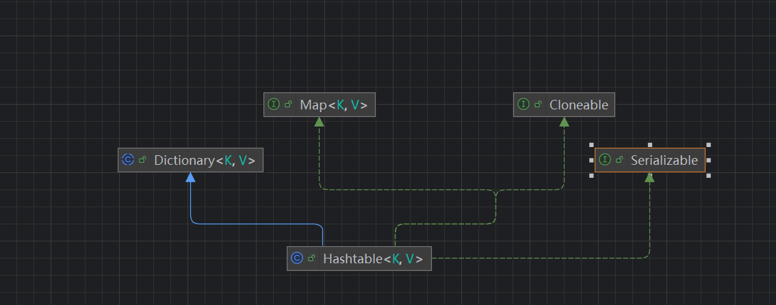Image resolution: width=776 pixels, height=305 pixels.
Task: Click the green arrowhead pointing to Cloneable
Action: click(564, 122)
